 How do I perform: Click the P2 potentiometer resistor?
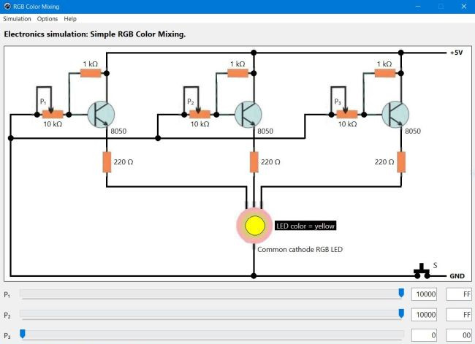(x=200, y=115)
